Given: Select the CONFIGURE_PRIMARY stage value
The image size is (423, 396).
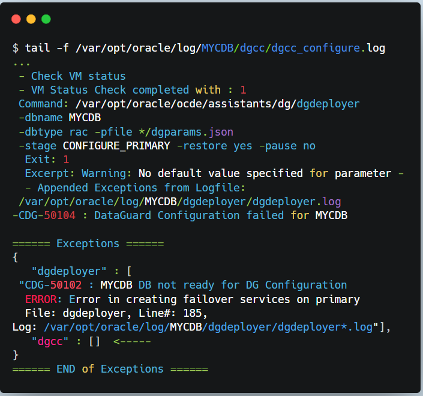Looking at the screenshot, I should [119, 146].
